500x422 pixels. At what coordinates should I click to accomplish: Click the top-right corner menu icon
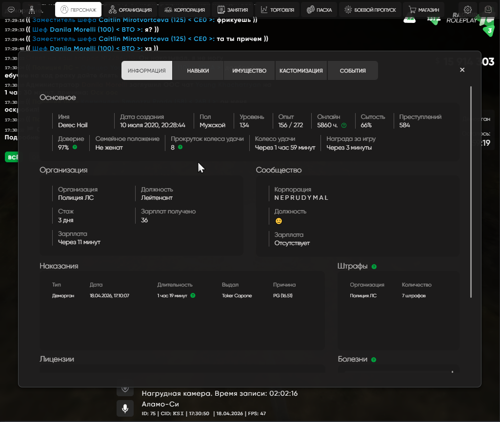(488, 10)
